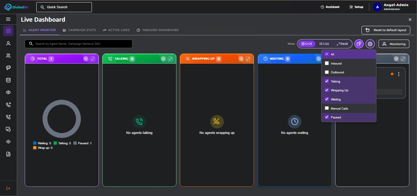Click the TOTAL count badge
Screen dimensions: 417x196
[x=51, y=59]
